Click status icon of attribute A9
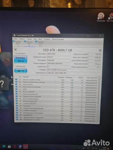Image resolution: width=113 pixels, height=150 pixels. tap(17, 106)
